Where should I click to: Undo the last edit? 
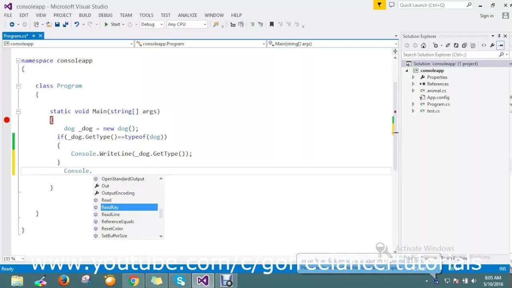click(x=76, y=24)
